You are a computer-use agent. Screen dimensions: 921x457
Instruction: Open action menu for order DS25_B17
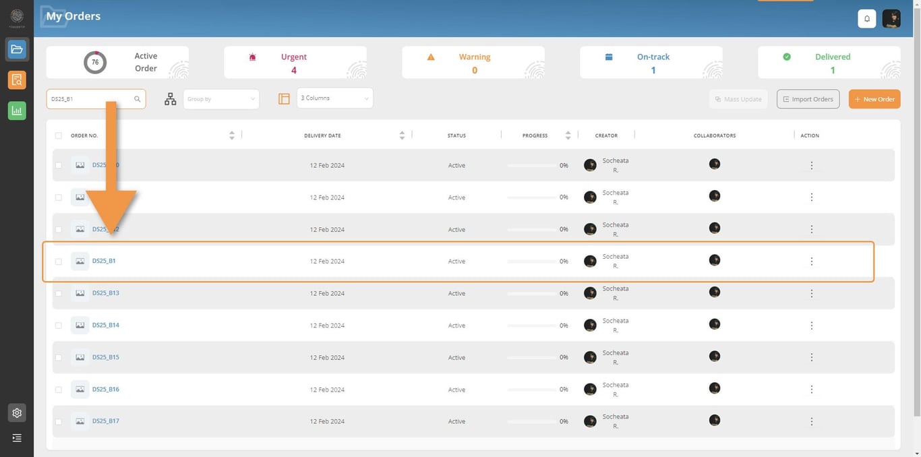click(812, 421)
